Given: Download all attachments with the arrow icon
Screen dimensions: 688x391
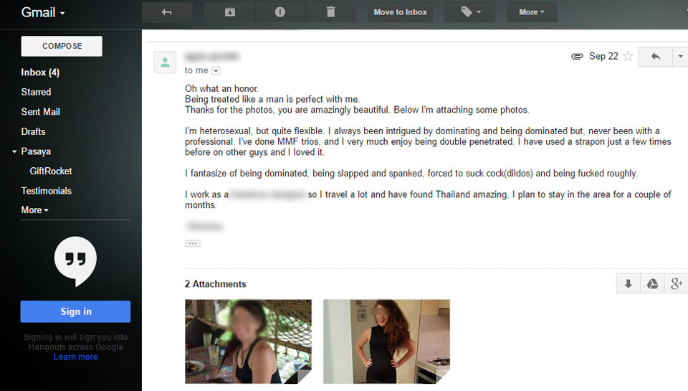Looking at the screenshot, I should 629,284.
